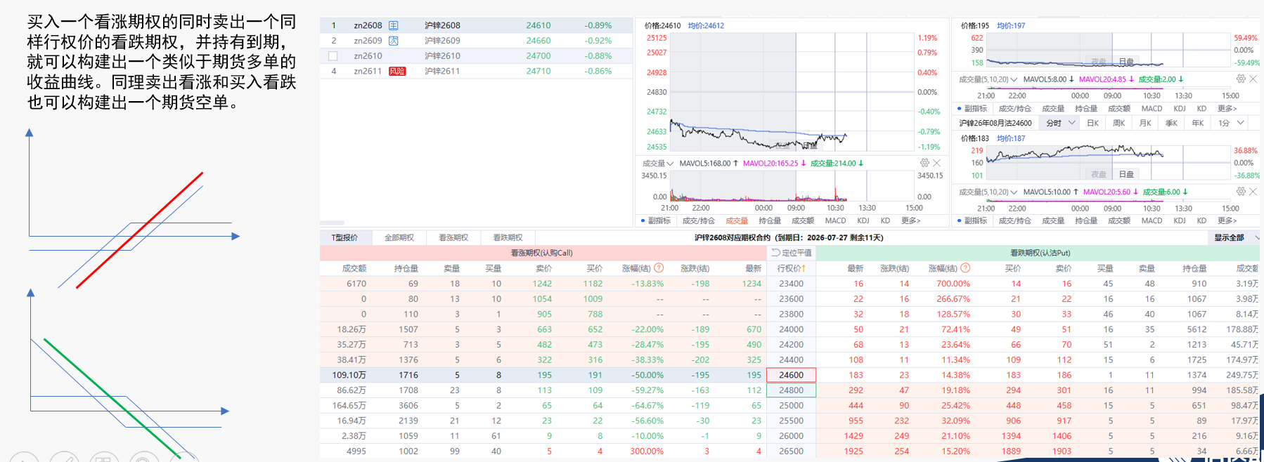Expand 更多> under the price 183 chart
This screenshot has height=462, width=1264.
tap(1227, 220)
